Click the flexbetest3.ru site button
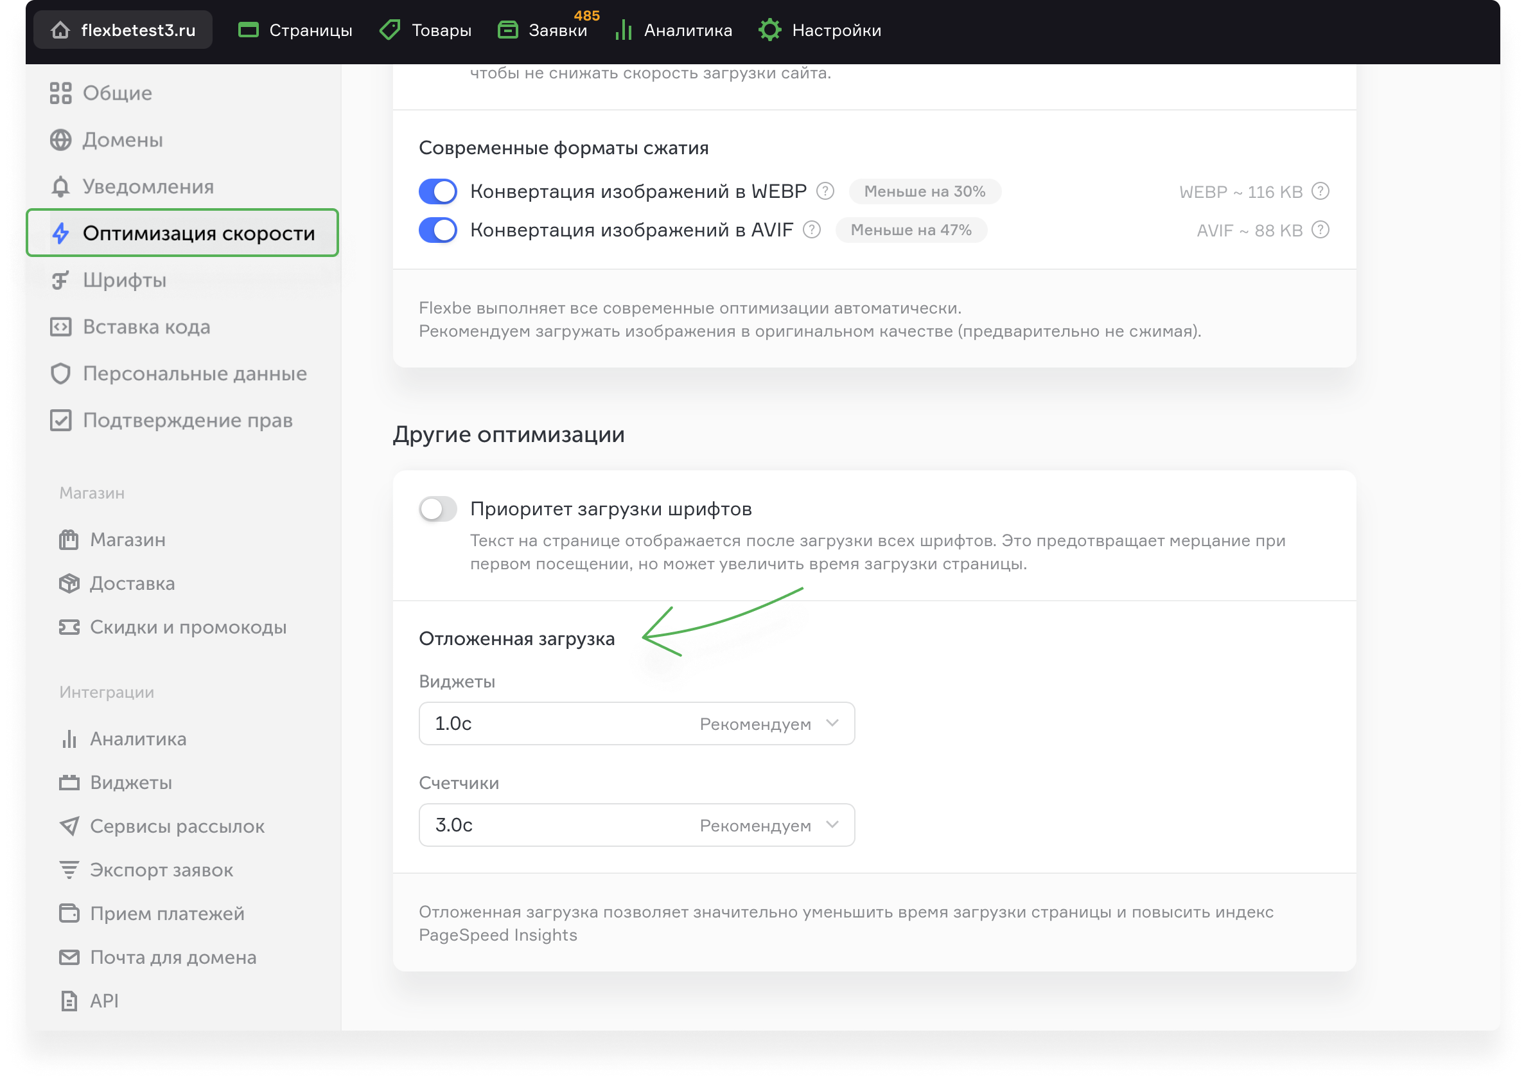Viewport: 1526px width, 1082px height. pos(123,30)
